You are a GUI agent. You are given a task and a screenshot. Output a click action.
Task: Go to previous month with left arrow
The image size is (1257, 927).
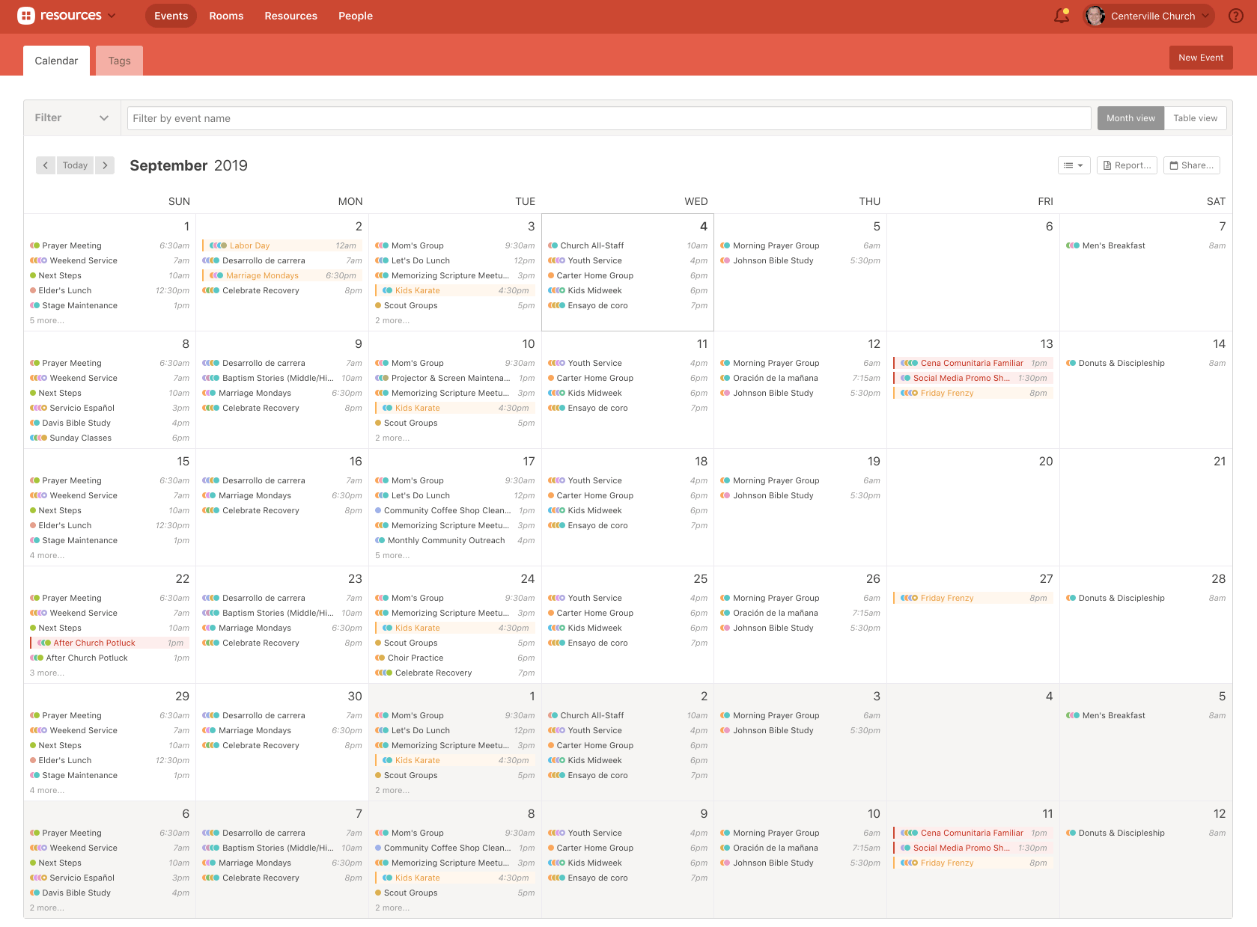pos(46,165)
